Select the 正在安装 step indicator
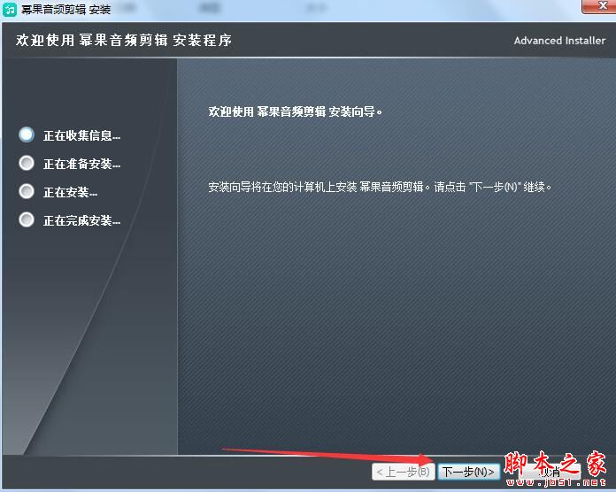This screenshot has width=616, height=492. point(27,191)
